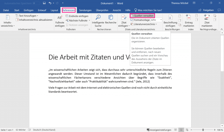Switch to Weblayout view icon
This screenshot has height=132, width=224.
click(187, 130)
